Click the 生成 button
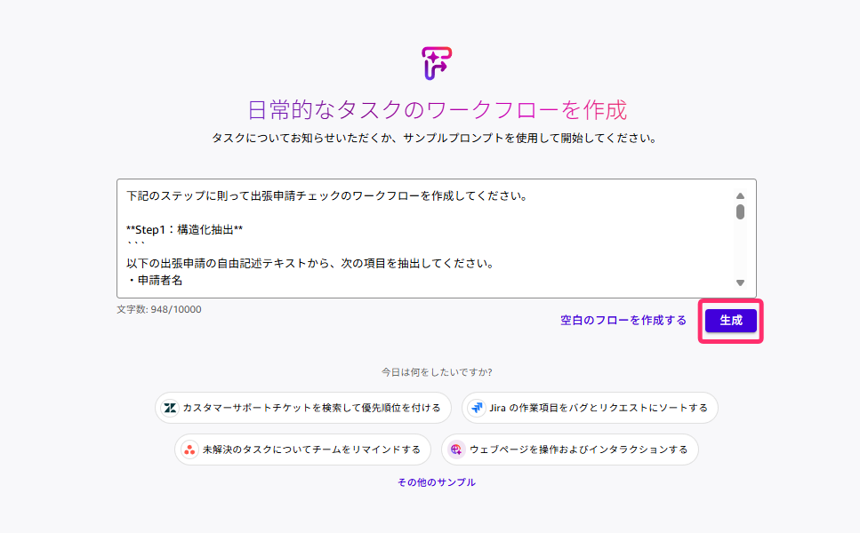Screen dimensions: 860x533 pos(730,321)
